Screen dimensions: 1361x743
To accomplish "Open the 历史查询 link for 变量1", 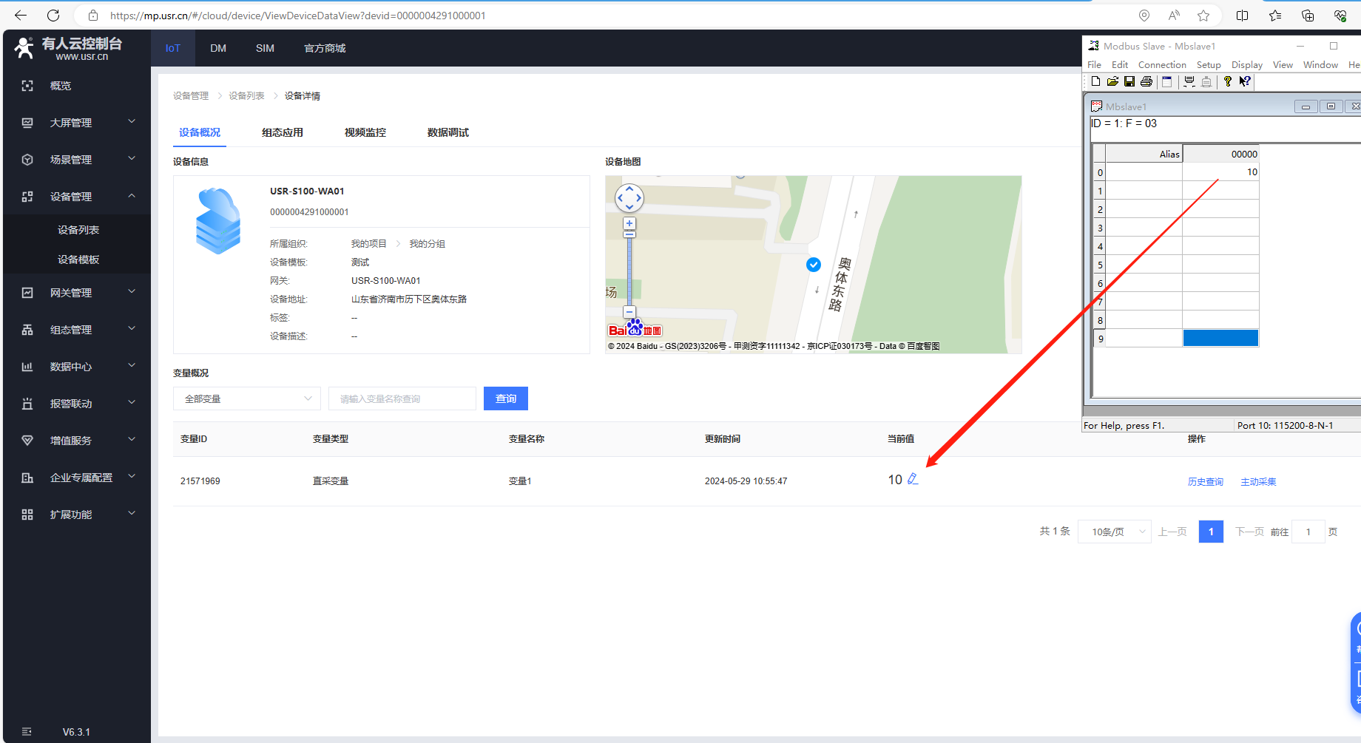I will click(1205, 481).
